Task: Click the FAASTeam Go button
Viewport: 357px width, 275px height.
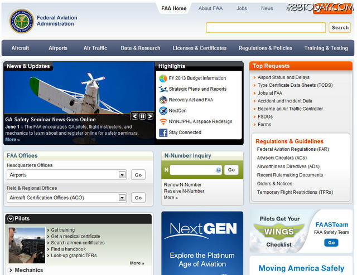Action: 331,243
